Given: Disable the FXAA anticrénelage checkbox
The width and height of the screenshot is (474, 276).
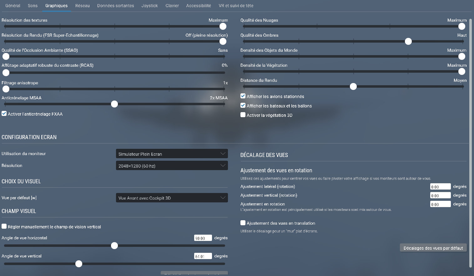Looking at the screenshot, I should [4, 114].
